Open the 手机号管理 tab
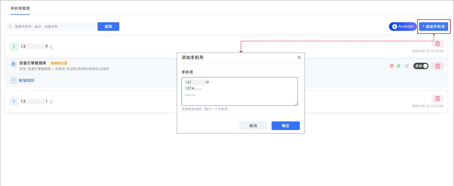Viewport: 454px width, 186px height. coord(20,8)
